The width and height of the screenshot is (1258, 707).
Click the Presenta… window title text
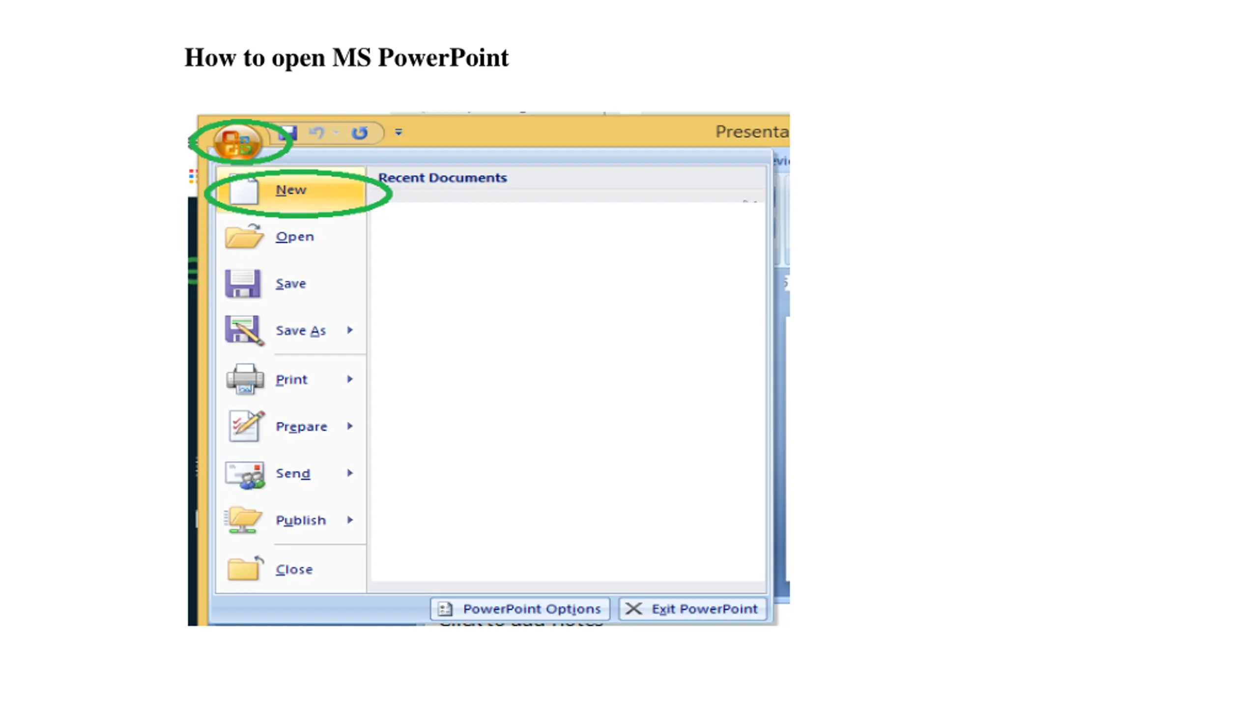click(752, 132)
